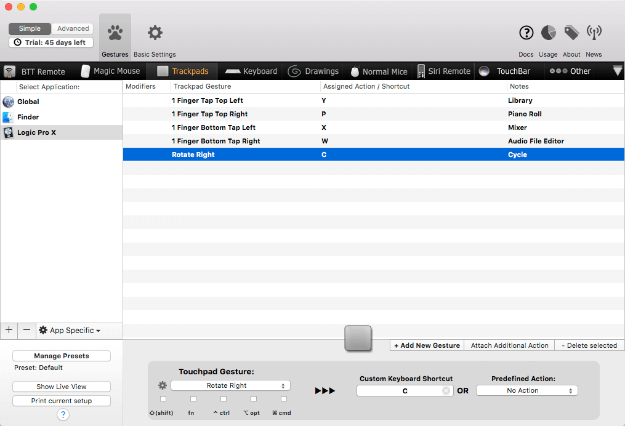Open the gesture settings gear icon
Viewport: 625px width, 426px height.
[x=163, y=385]
